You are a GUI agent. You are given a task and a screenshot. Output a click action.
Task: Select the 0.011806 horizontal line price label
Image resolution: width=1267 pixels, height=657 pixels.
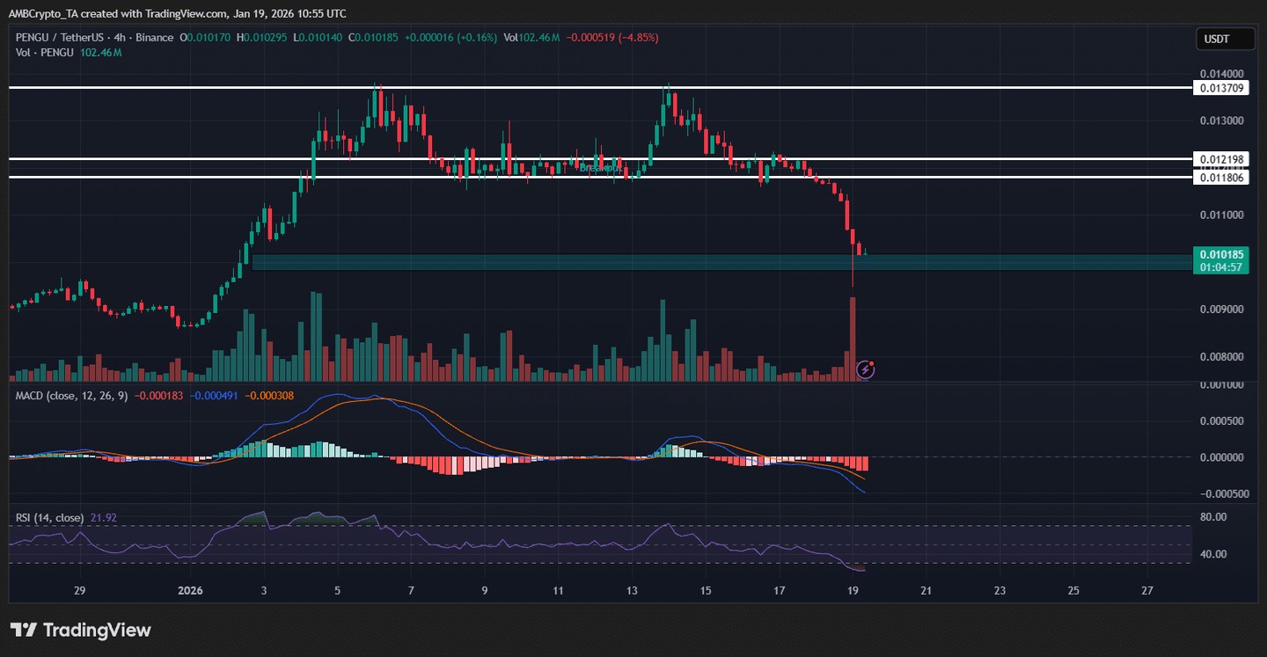(1220, 178)
